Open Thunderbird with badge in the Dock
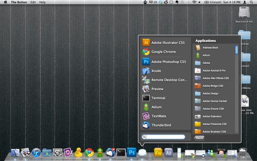Screen dimensions: 257x161 coord(110,152)
